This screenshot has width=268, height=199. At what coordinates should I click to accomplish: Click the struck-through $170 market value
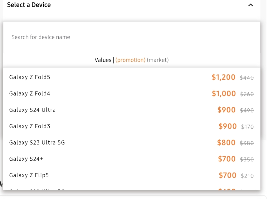coord(248,127)
